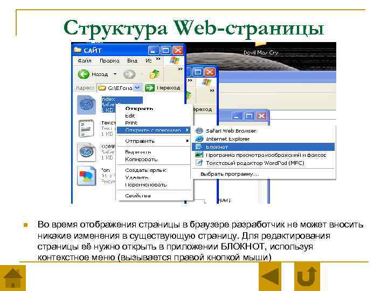
Task: Select the COMP Safari document icon
Action: click(86, 152)
